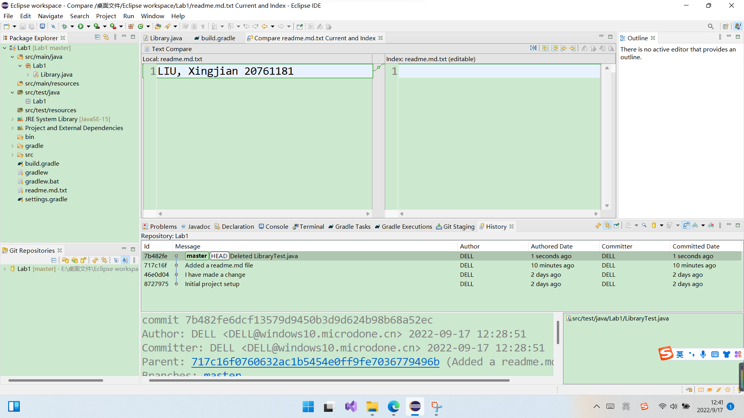Run the Lab1 project from the toolbar
Viewport: 744px width, 418px height.
[80, 26]
